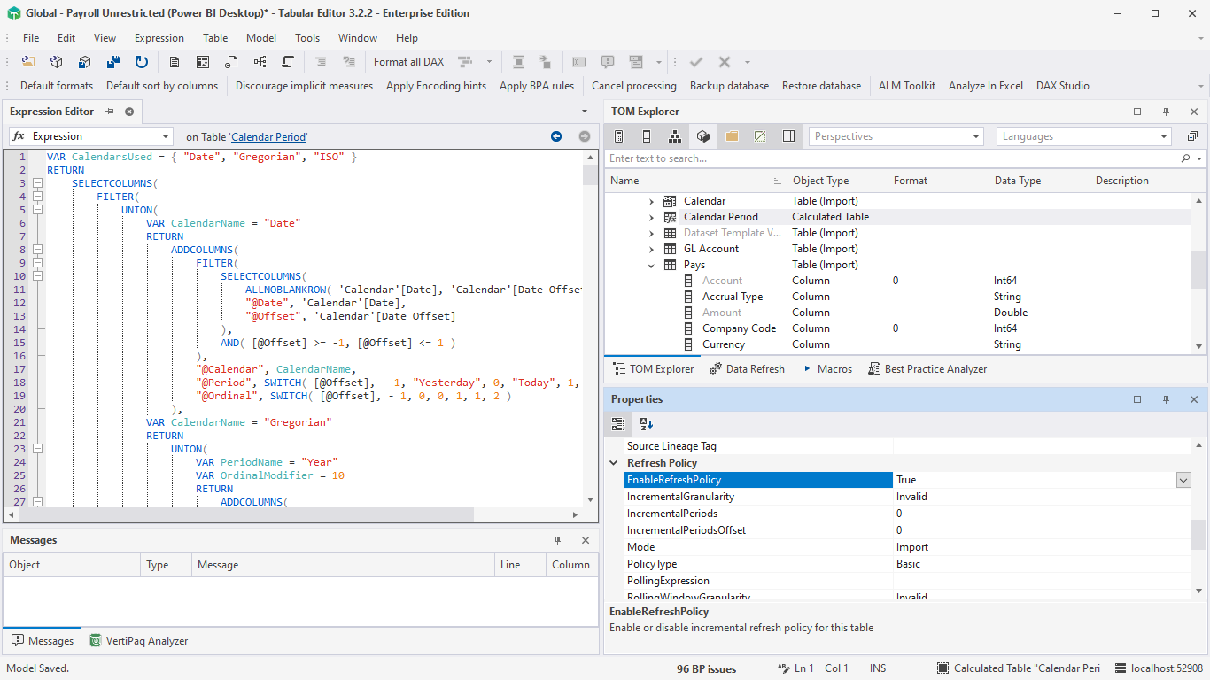Screen dimensions: 1210x680
Task: Toggle display folders in TOM Explorer
Action: [732, 136]
